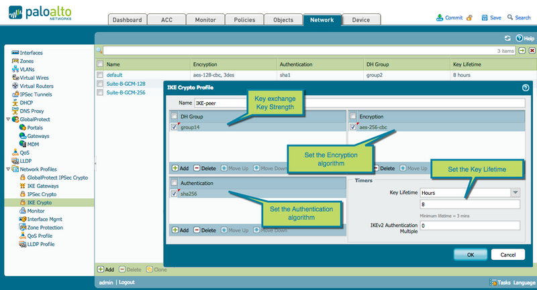Click Save in the top bar

(491, 18)
